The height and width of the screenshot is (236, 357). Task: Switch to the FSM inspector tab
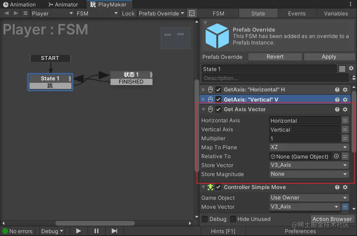219,13
